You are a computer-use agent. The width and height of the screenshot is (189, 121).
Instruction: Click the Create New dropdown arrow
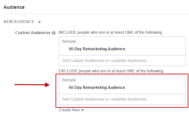click(82, 110)
